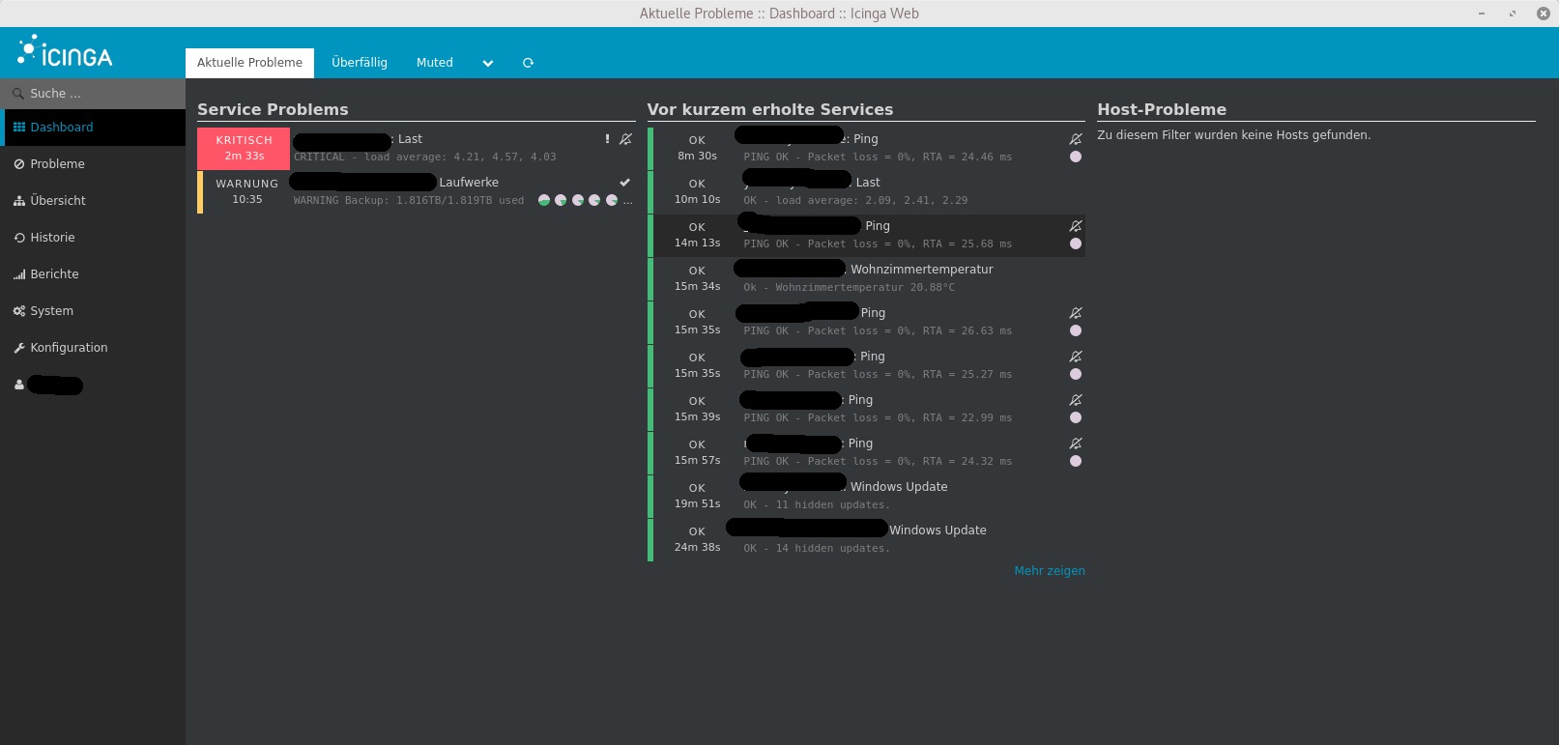Image resolution: width=1559 pixels, height=745 pixels.
Task: Click first perfdata pie chart on Laufwerke row
Action: click(544, 201)
